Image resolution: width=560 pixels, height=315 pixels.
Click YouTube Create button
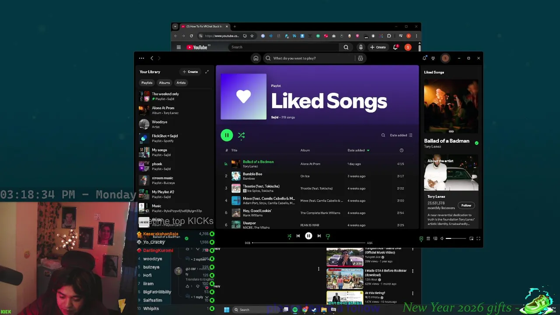pyautogui.click(x=378, y=47)
